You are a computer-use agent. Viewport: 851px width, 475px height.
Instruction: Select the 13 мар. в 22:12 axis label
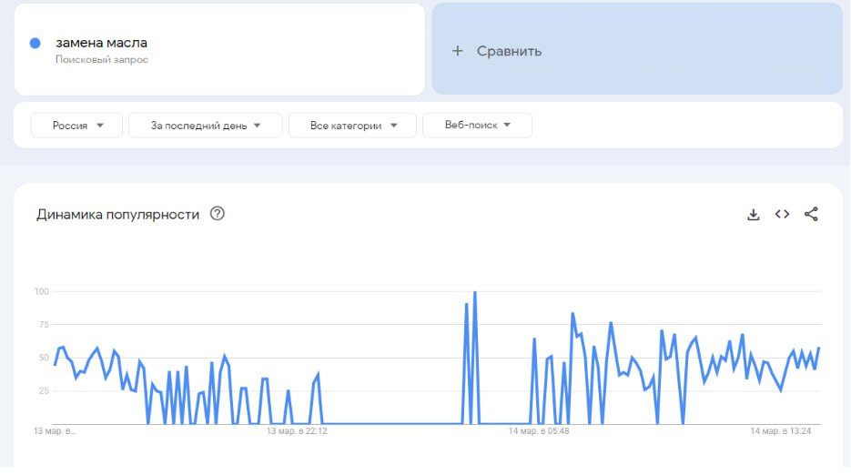tap(297, 431)
